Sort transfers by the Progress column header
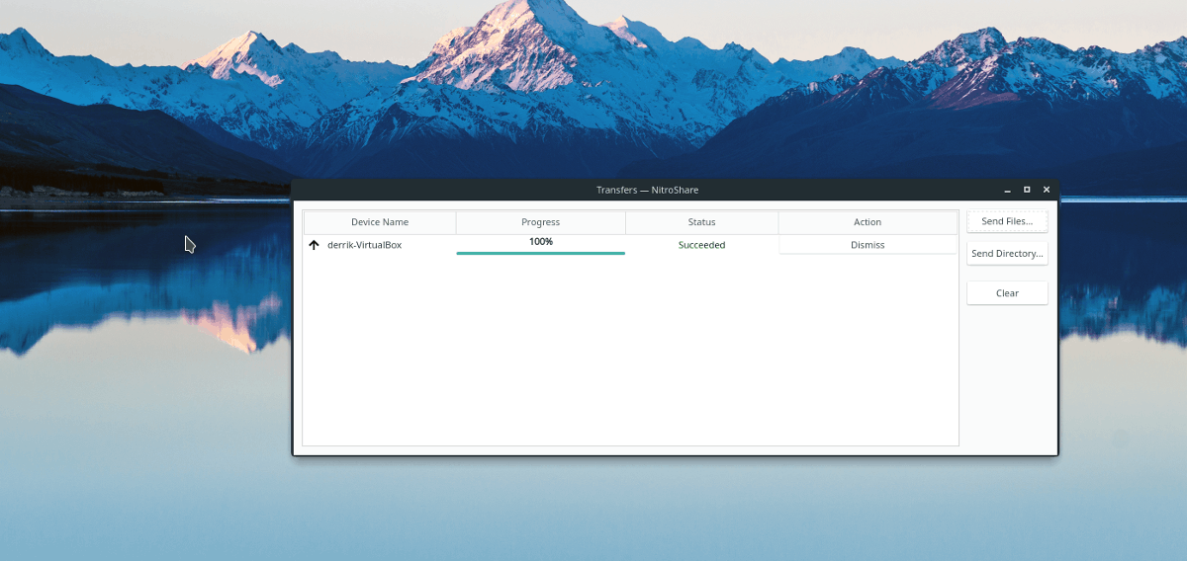The width and height of the screenshot is (1187, 561). (540, 222)
